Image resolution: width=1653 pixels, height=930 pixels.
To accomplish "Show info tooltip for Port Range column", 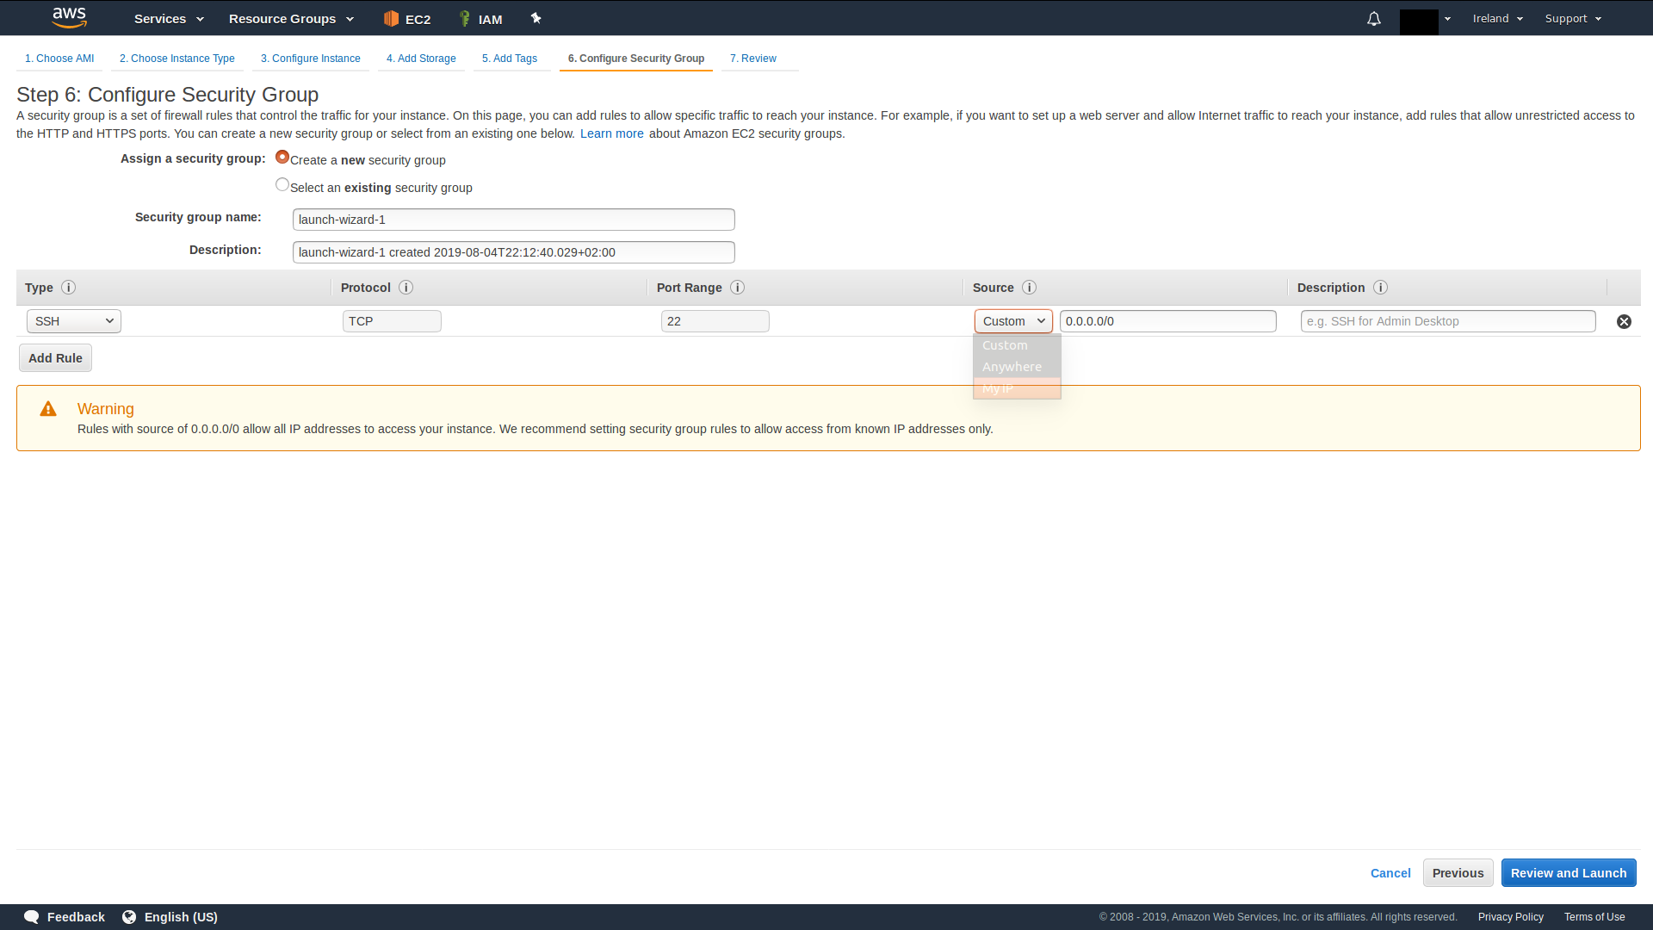I will coord(738,288).
